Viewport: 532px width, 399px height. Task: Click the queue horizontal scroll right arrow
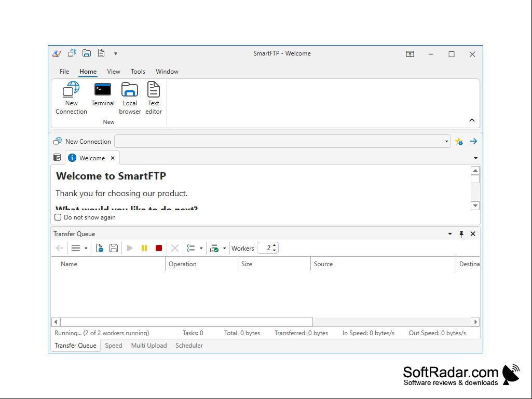(475, 322)
